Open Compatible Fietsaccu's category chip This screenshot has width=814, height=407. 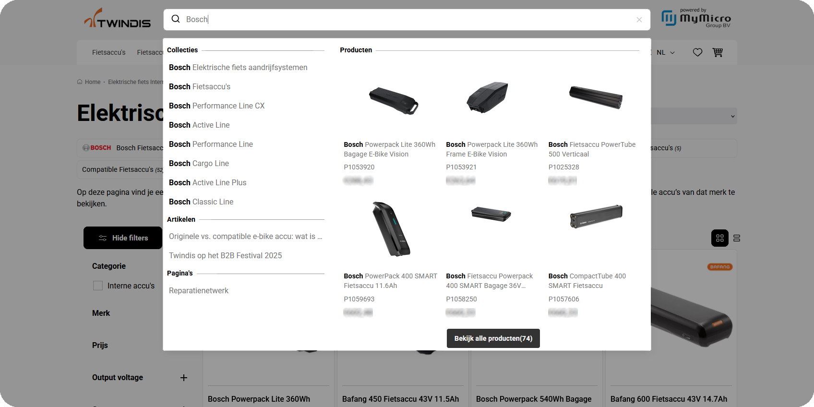coord(120,169)
